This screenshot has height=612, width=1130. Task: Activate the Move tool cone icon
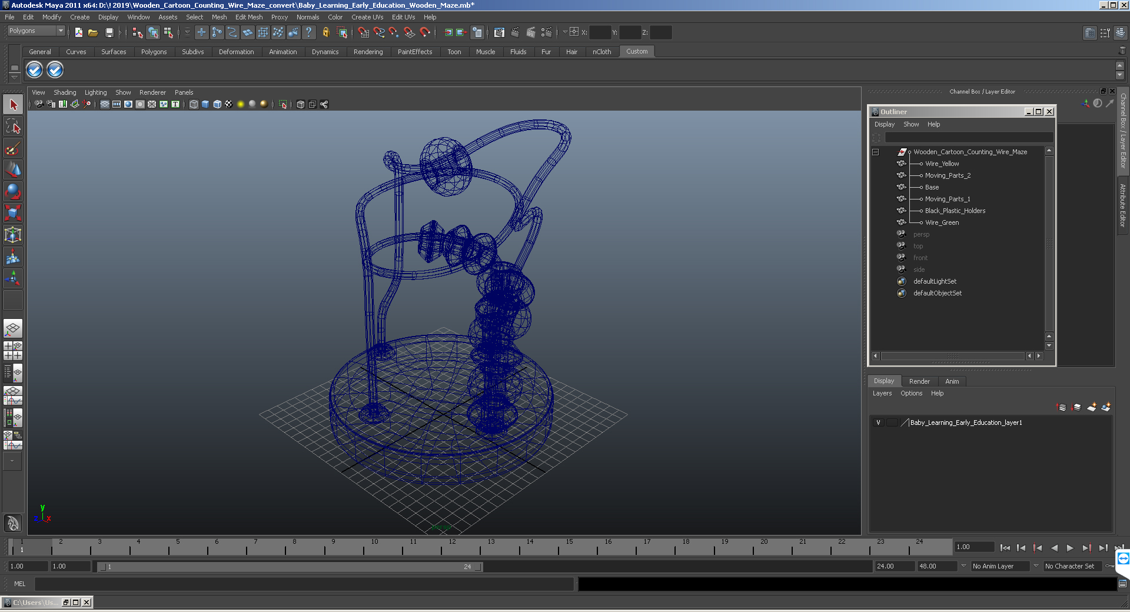coord(13,169)
